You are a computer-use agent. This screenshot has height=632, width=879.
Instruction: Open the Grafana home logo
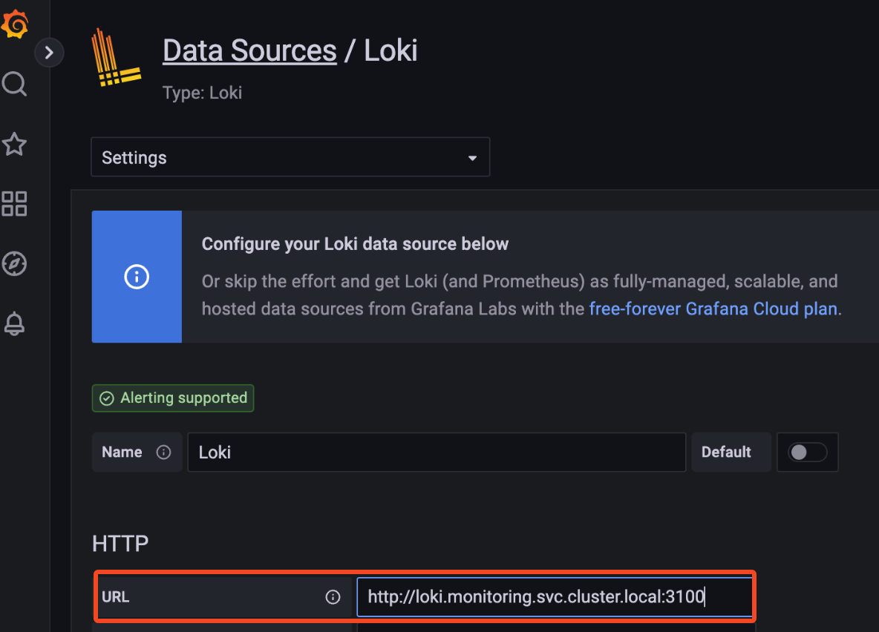pos(14,24)
